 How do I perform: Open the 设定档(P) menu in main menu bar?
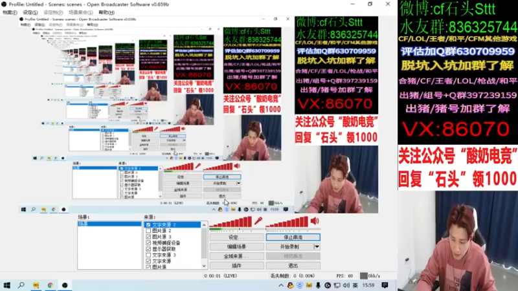pyautogui.click(x=53, y=12)
